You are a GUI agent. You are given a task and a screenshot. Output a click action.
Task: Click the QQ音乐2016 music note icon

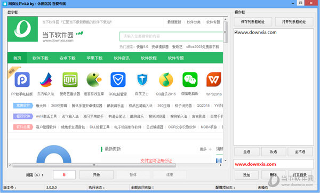pyautogui.click(x=166, y=79)
